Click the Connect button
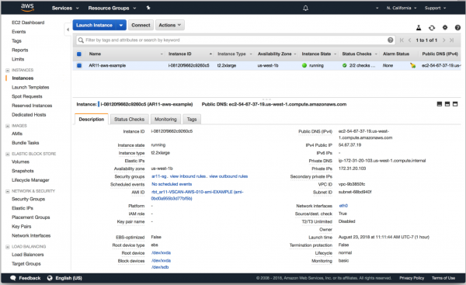 tap(141, 26)
